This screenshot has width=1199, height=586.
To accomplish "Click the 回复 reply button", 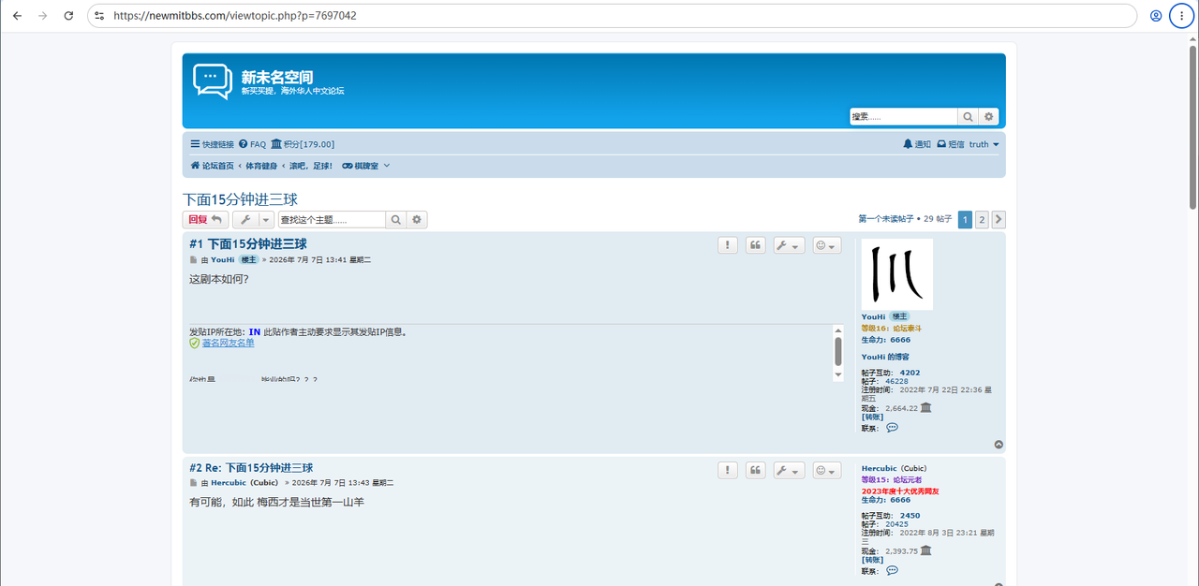I will (x=204, y=219).
